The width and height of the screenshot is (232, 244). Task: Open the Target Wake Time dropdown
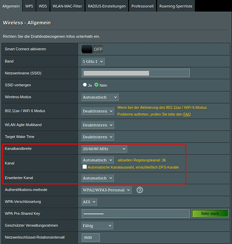point(97,137)
